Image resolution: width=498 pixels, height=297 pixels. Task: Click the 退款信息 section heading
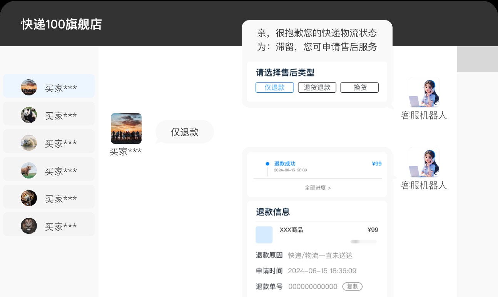pyautogui.click(x=273, y=212)
